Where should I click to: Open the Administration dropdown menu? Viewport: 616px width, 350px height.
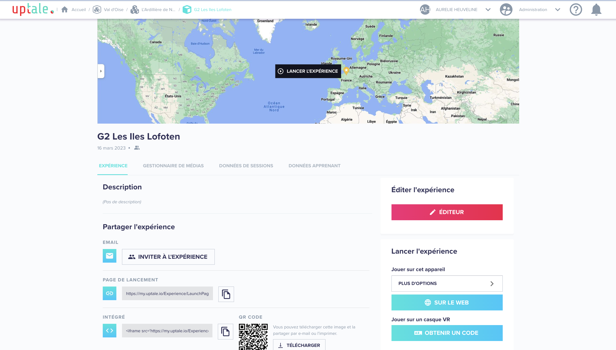(557, 10)
